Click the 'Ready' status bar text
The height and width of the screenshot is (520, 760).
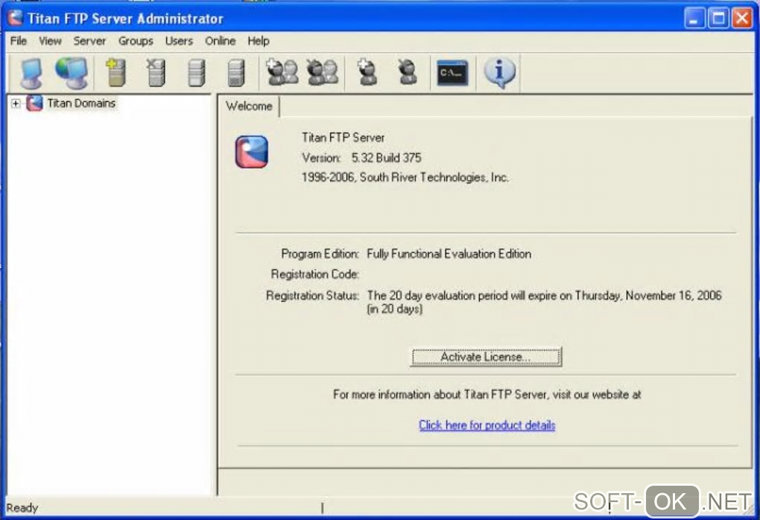tap(22, 508)
